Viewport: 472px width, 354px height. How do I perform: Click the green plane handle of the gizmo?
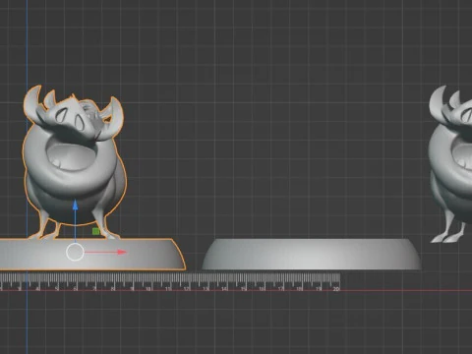pyautogui.click(x=96, y=232)
